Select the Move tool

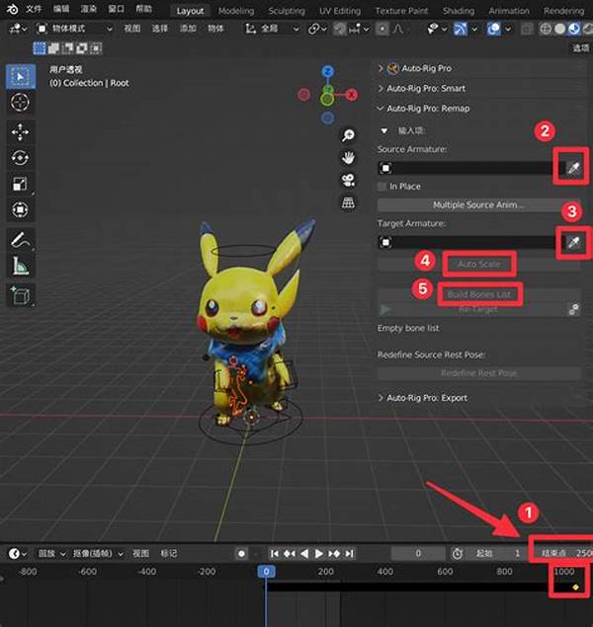[x=20, y=132]
